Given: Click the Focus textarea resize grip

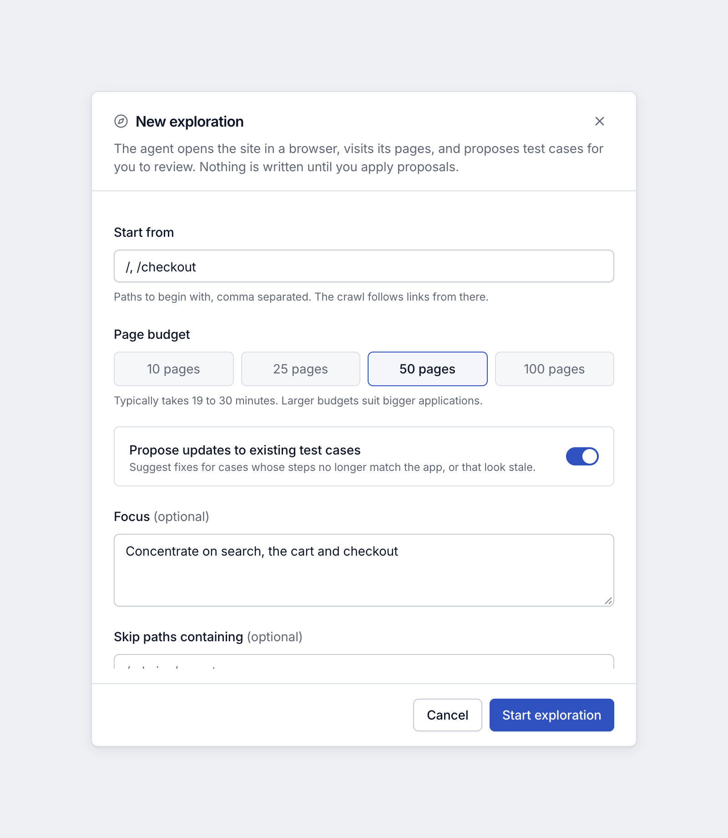Looking at the screenshot, I should 608,601.
